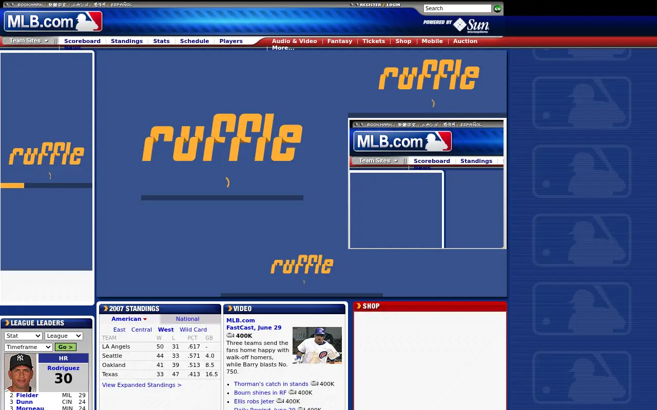Open the Rodriguez player link
This screenshot has height=410, width=657.
[63, 368]
